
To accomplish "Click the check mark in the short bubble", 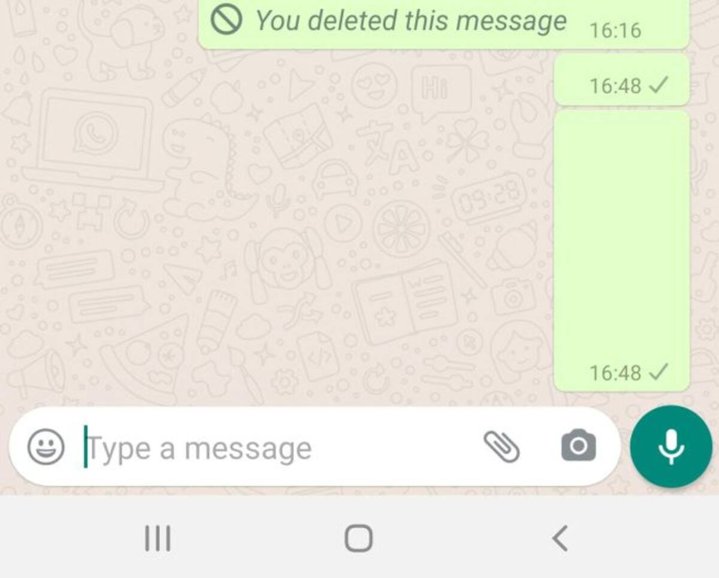I will [658, 86].
